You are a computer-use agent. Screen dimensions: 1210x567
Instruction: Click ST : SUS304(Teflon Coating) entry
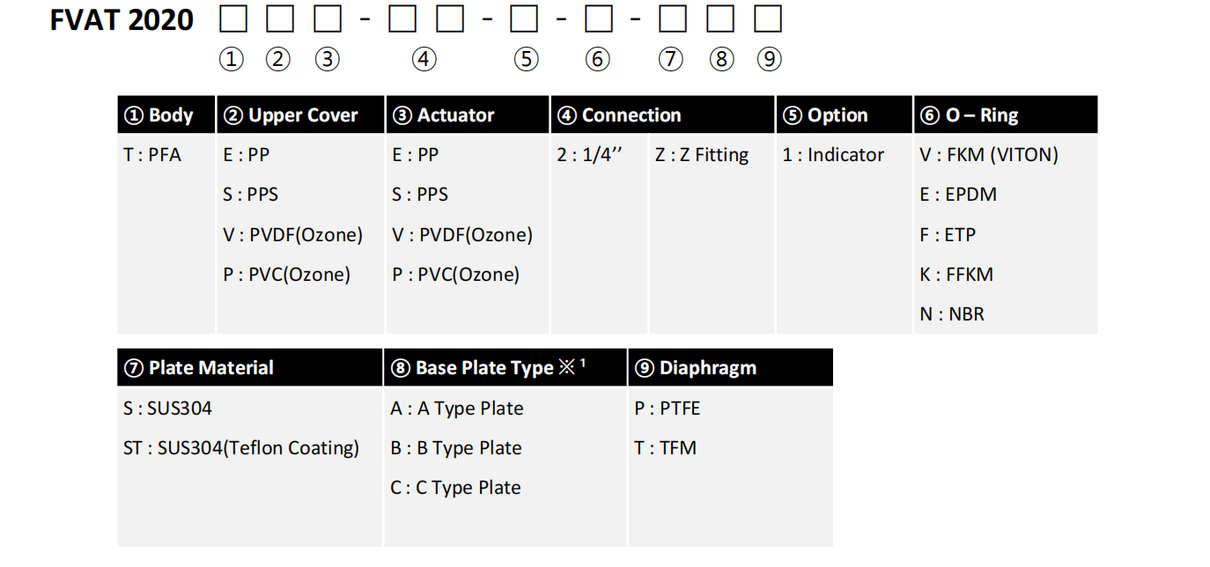tap(241, 448)
